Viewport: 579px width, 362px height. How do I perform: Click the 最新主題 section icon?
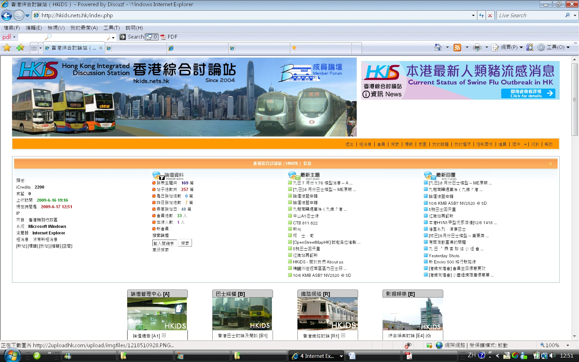coord(294,175)
